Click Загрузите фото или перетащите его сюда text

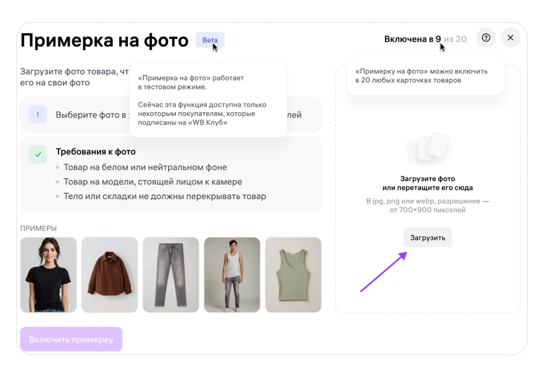coord(427,183)
